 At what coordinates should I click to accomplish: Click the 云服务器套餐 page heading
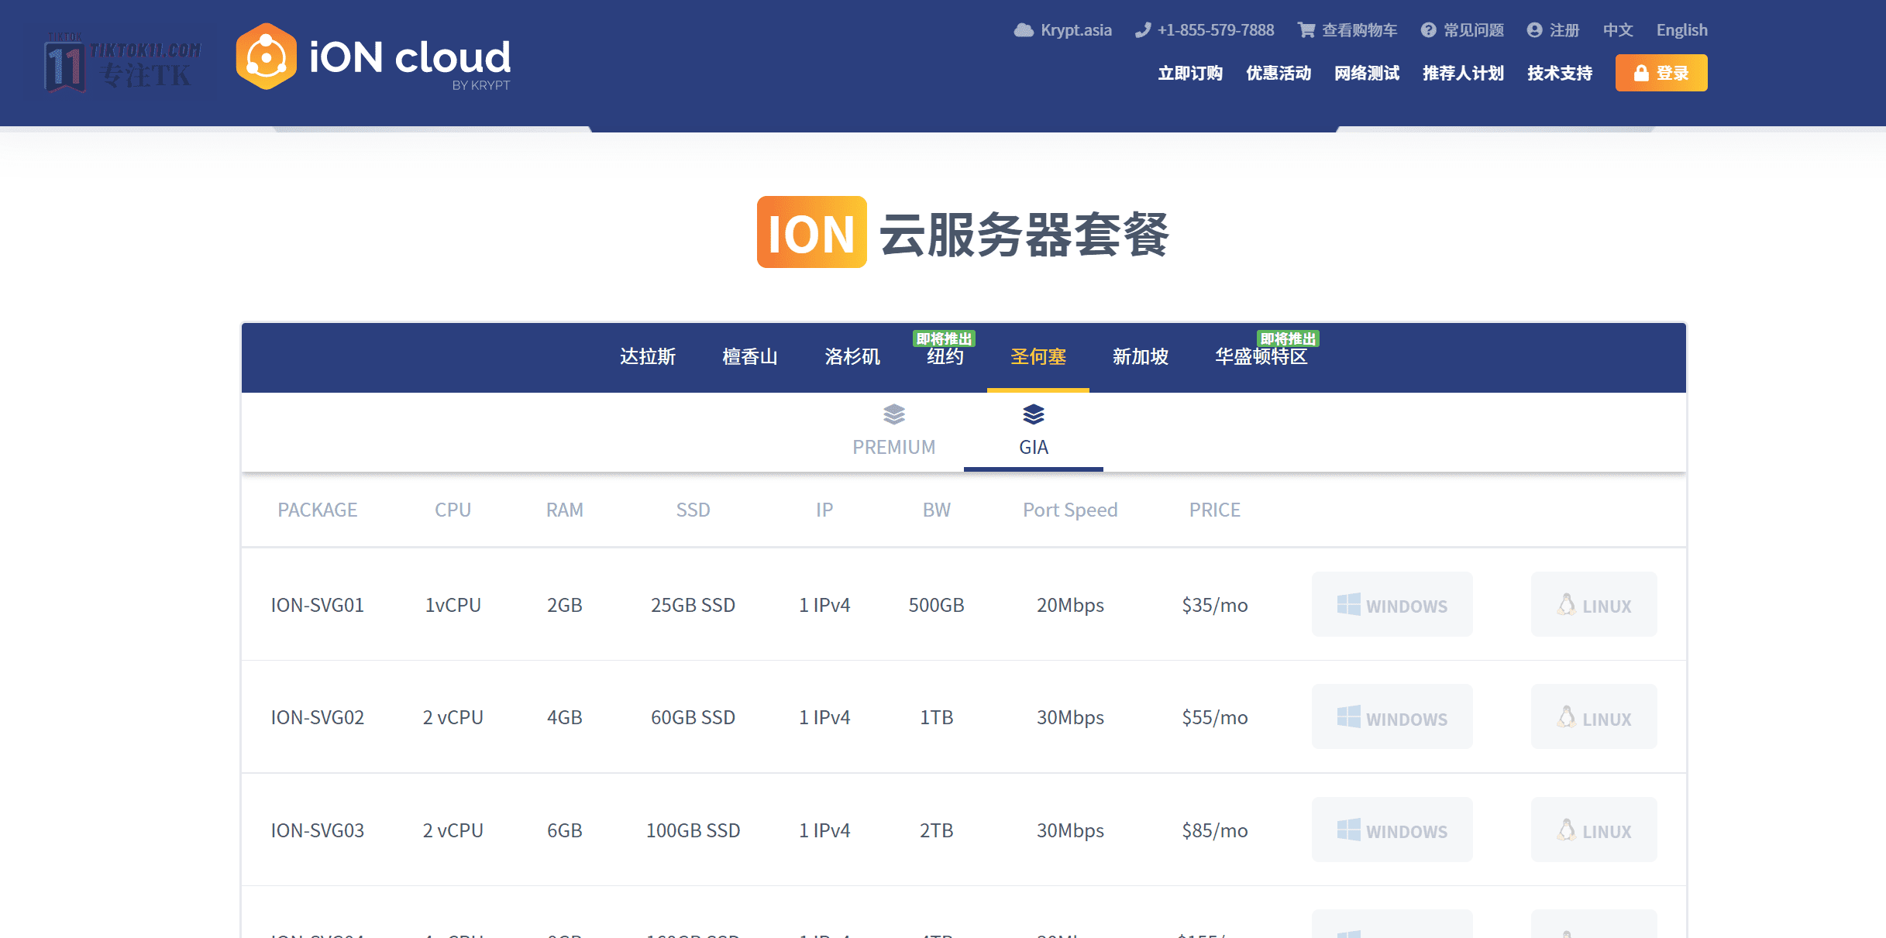click(x=1024, y=234)
